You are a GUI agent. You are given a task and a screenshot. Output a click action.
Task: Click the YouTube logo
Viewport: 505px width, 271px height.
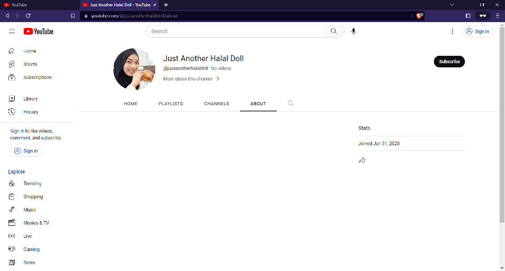38,31
